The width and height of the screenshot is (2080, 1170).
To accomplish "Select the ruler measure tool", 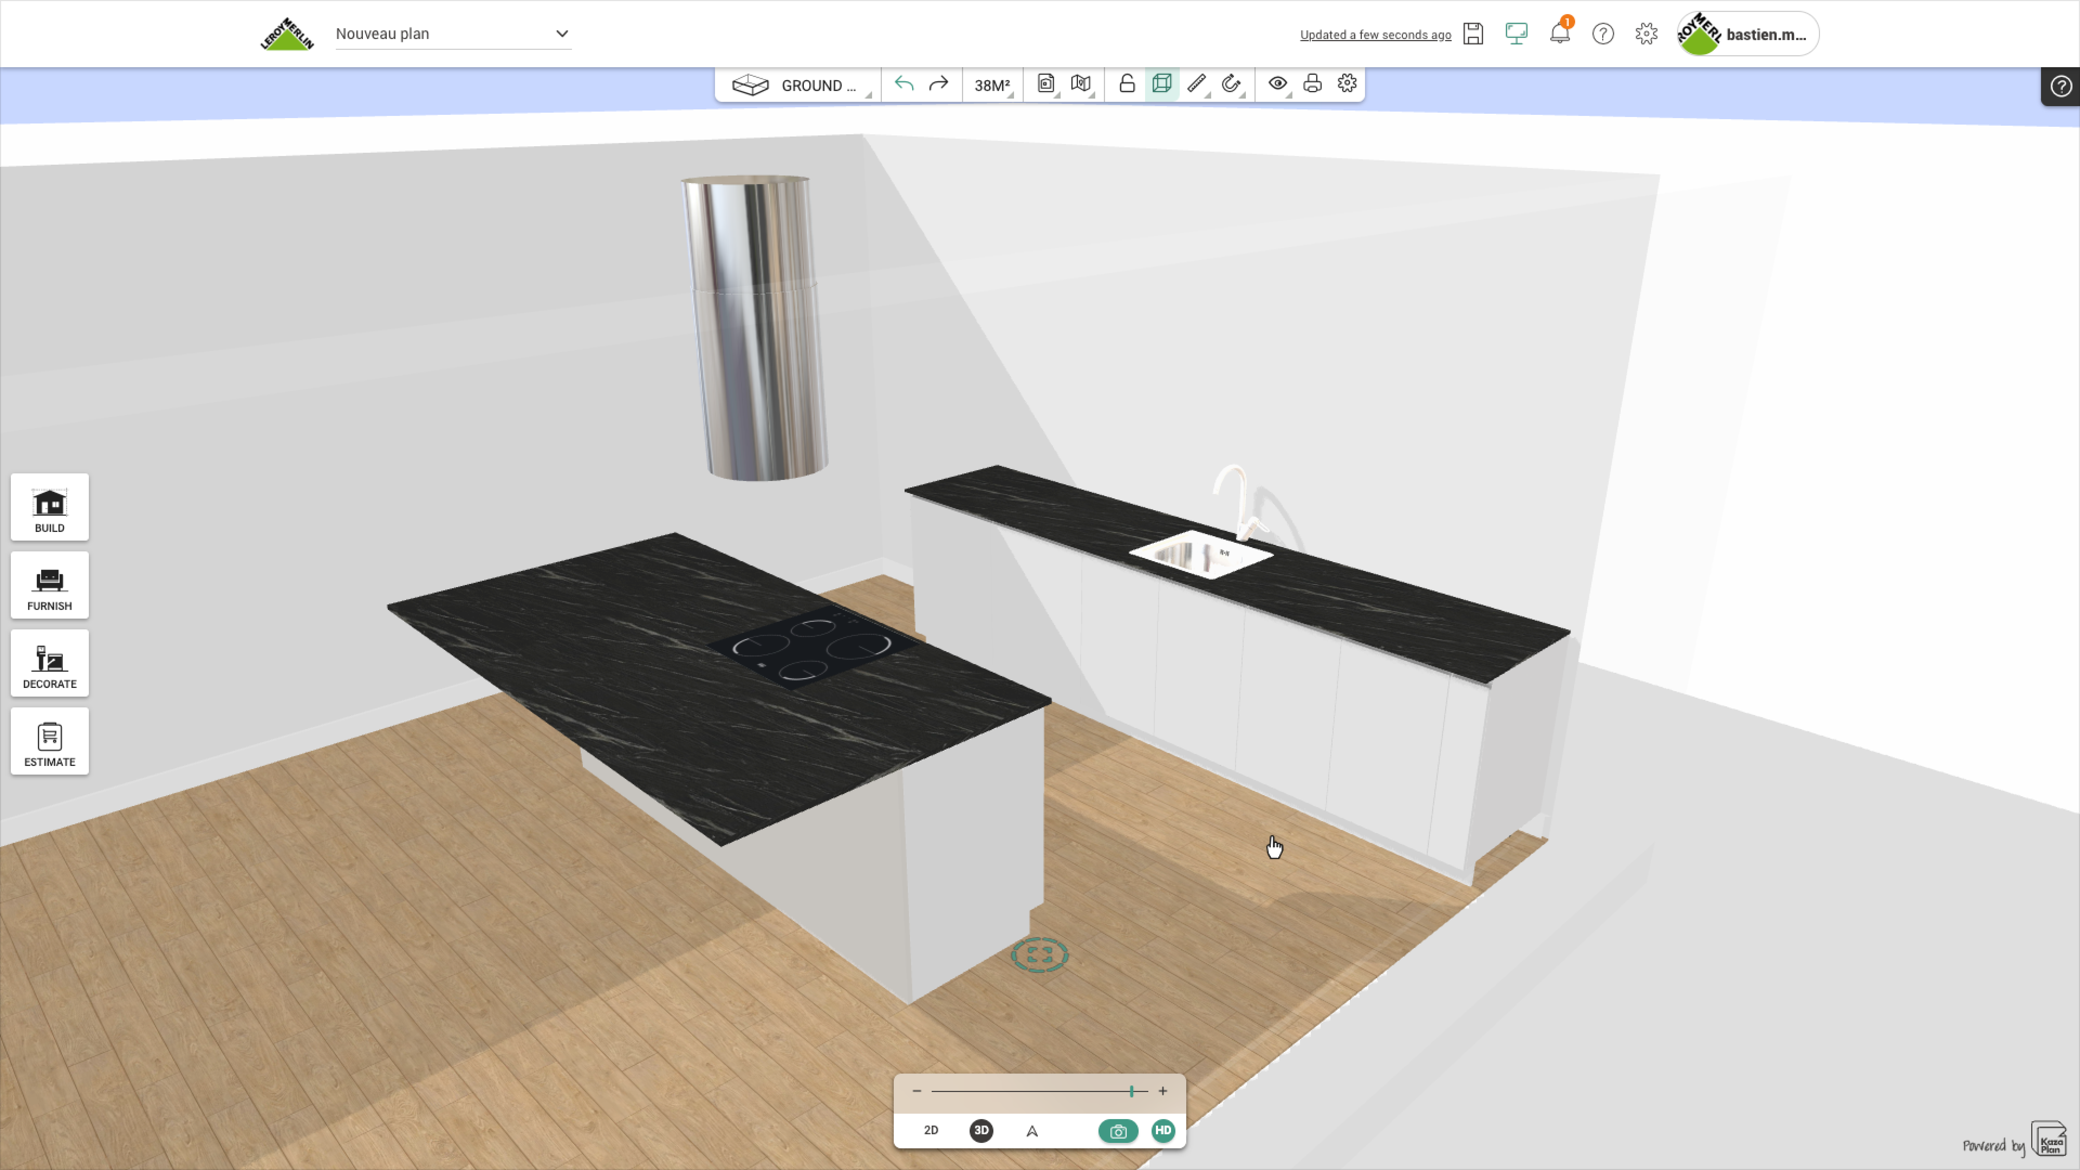I will coord(1197,84).
